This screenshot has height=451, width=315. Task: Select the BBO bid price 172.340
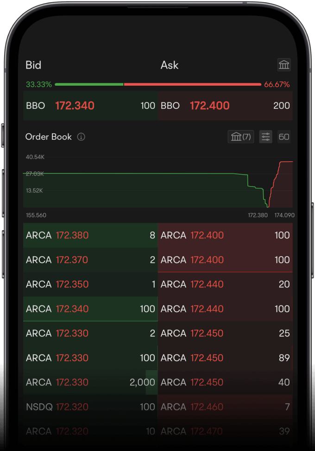75,106
